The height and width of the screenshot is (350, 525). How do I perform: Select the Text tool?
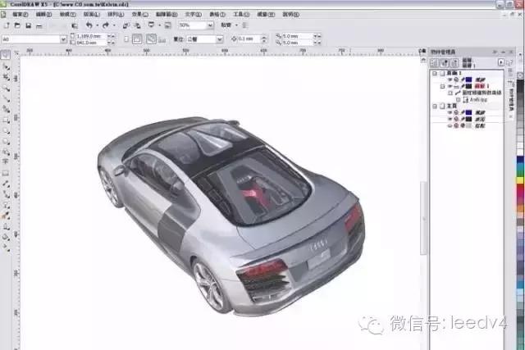[x=6, y=161]
